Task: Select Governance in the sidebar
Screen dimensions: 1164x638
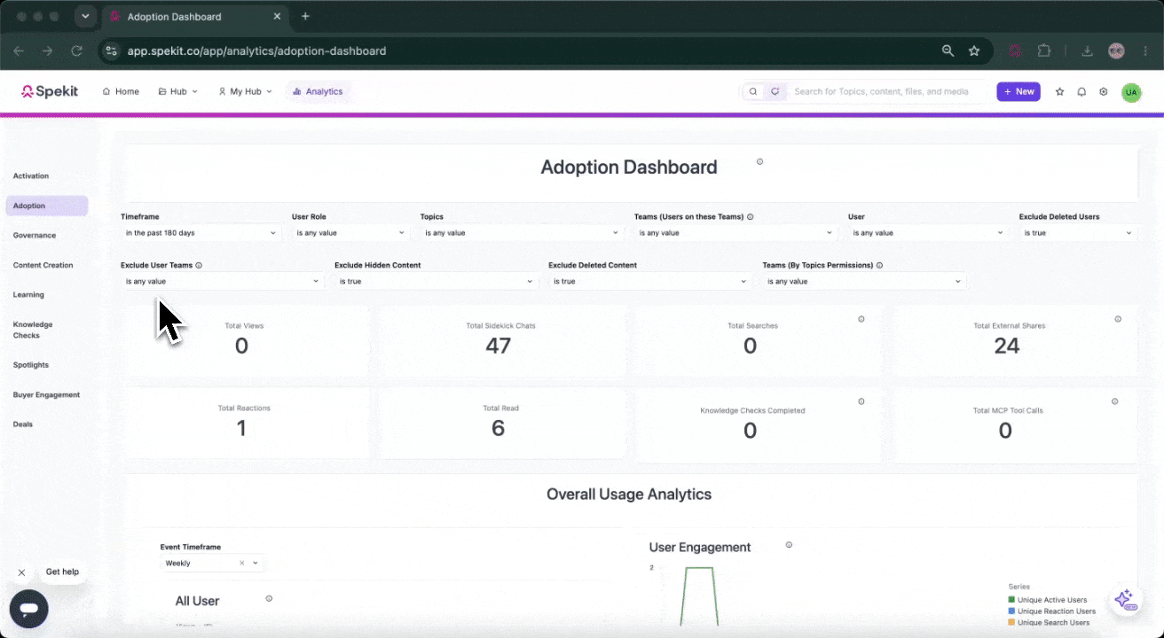Action: (35, 236)
